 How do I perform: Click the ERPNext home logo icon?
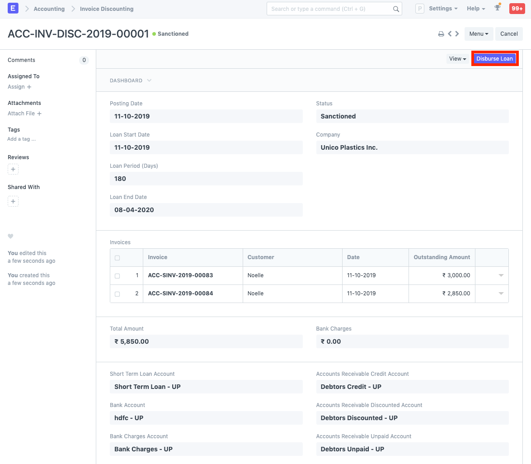coord(14,9)
